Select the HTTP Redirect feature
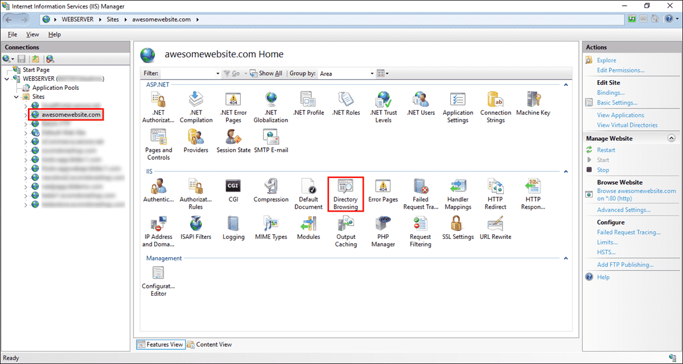The image size is (683, 364). point(495,193)
